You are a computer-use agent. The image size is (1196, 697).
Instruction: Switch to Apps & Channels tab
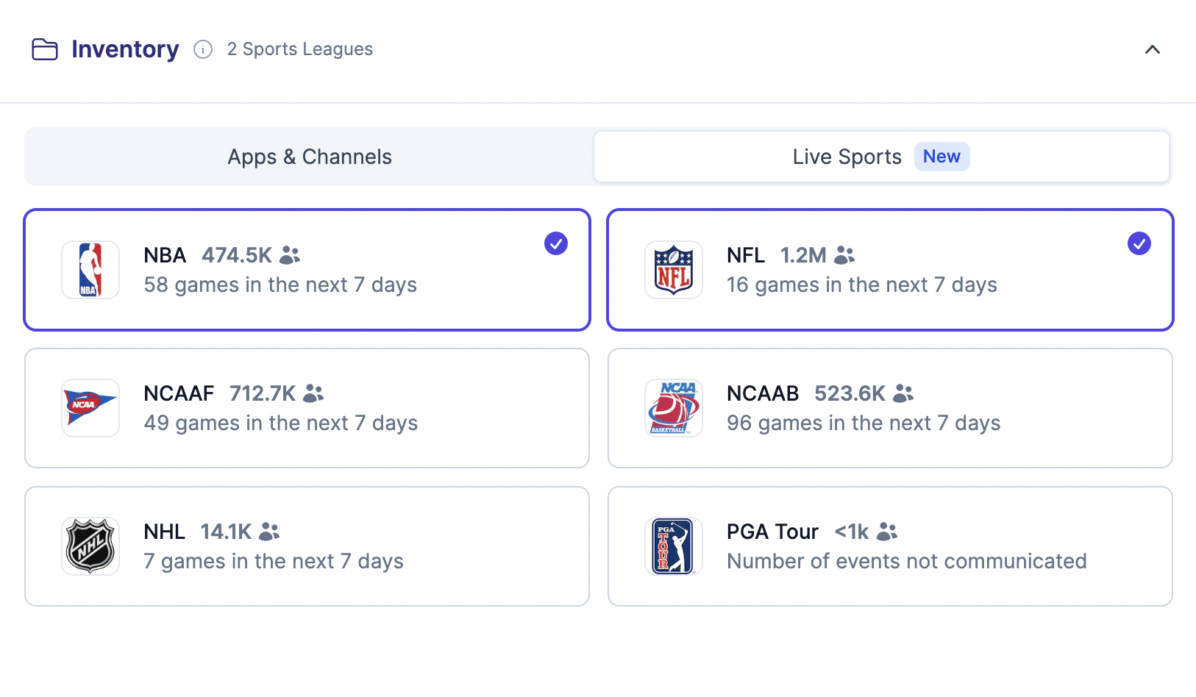click(x=309, y=157)
